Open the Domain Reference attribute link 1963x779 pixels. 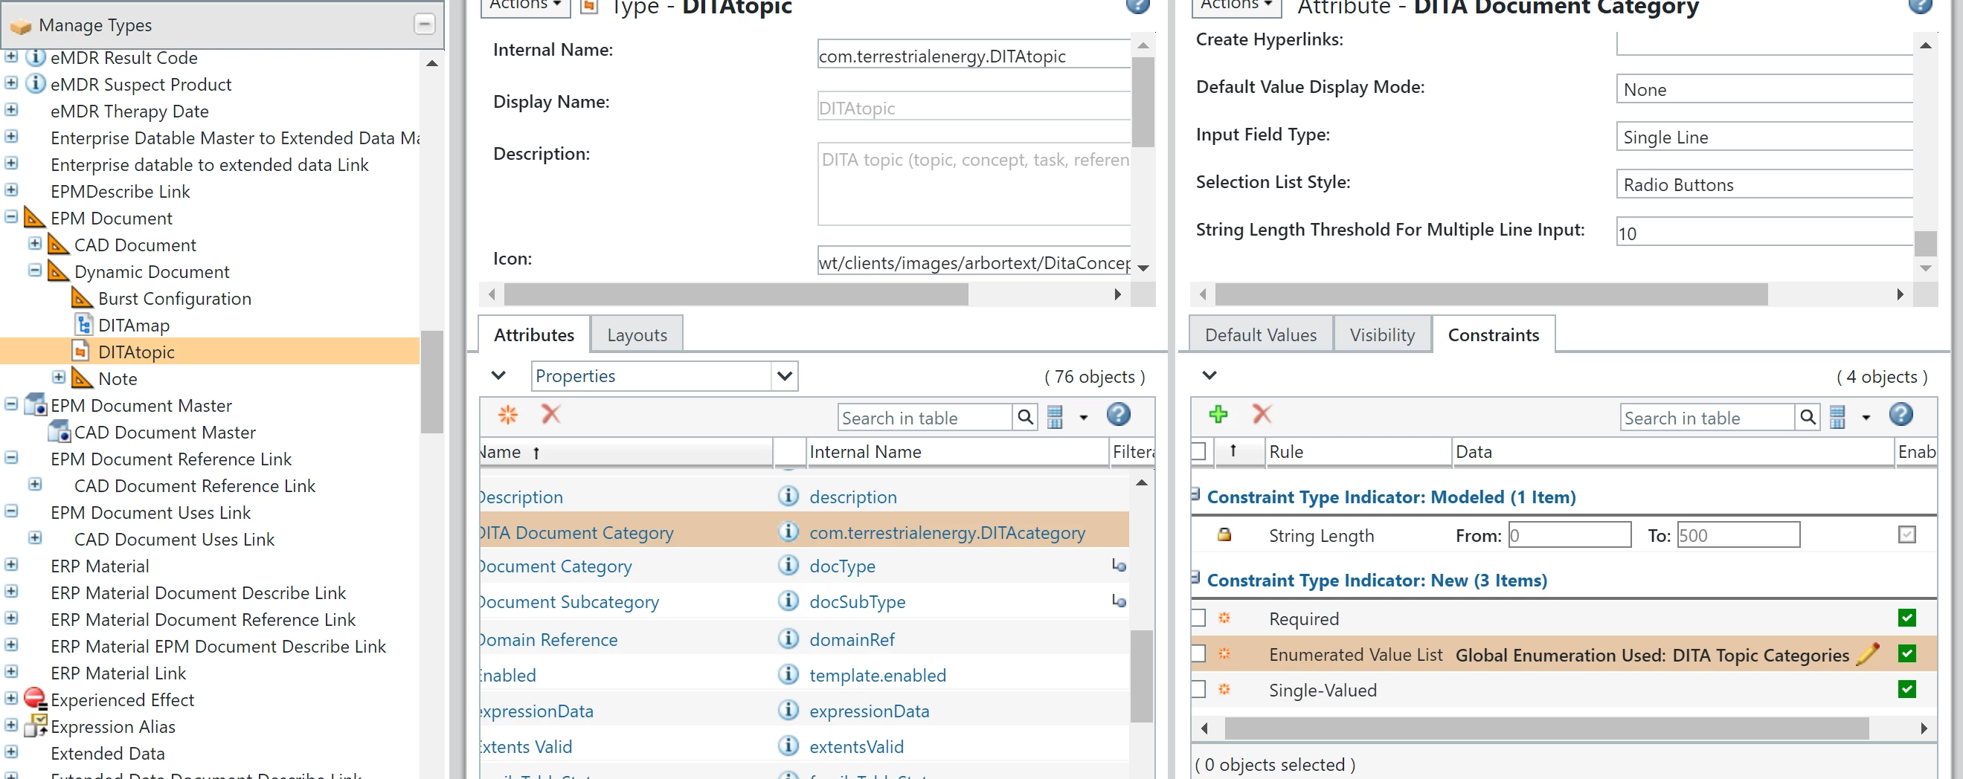(x=549, y=640)
